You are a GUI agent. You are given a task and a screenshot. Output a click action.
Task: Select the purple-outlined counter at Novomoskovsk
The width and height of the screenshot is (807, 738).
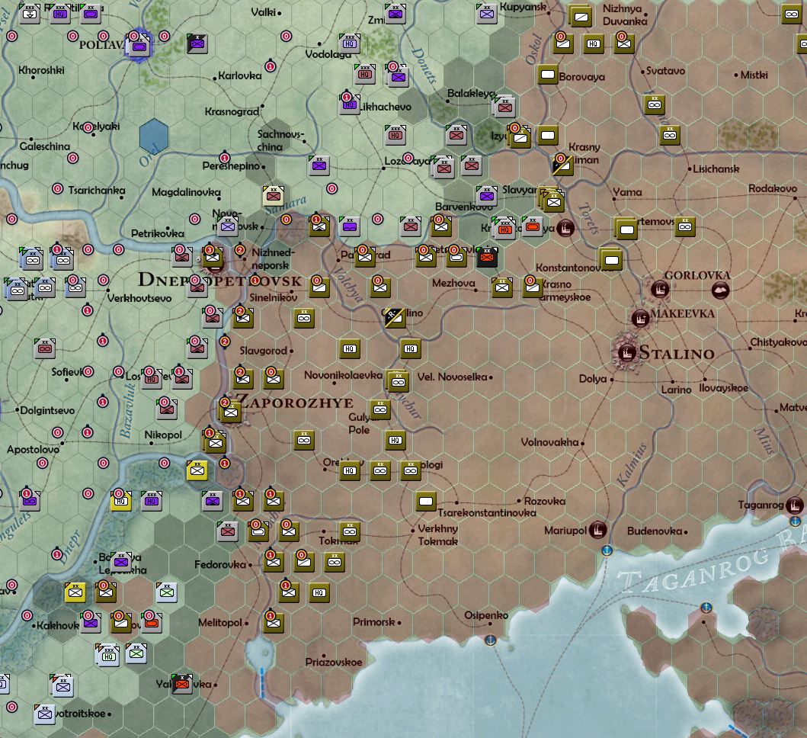pos(228,226)
